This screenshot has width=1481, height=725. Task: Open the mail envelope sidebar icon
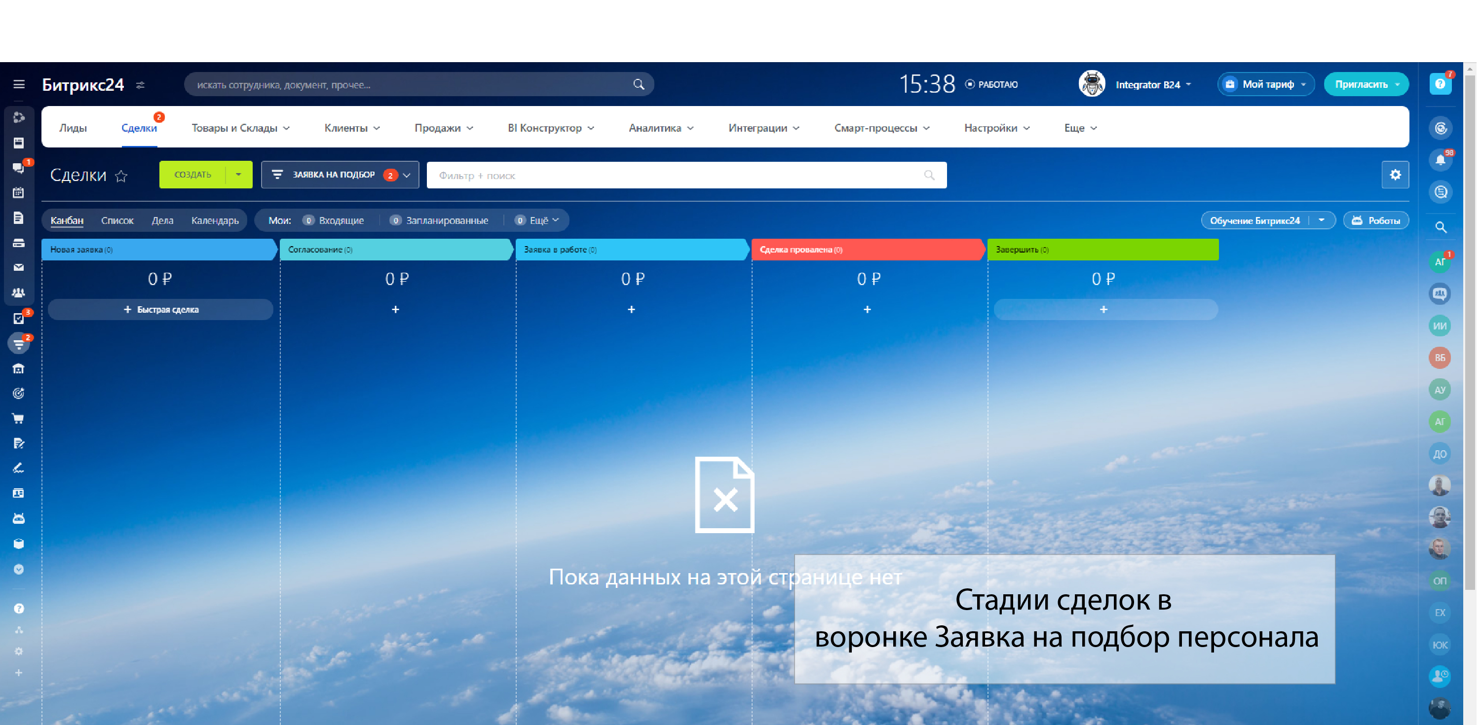[x=18, y=267]
